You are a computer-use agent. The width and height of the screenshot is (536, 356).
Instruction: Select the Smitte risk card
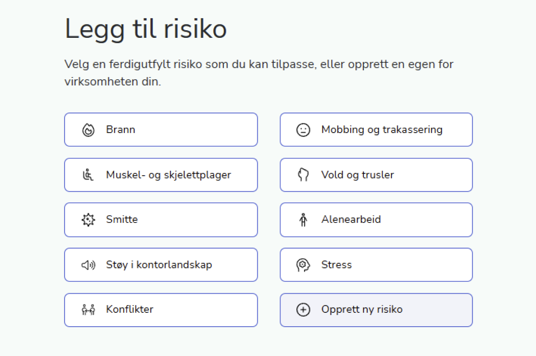tap(161, 220)
